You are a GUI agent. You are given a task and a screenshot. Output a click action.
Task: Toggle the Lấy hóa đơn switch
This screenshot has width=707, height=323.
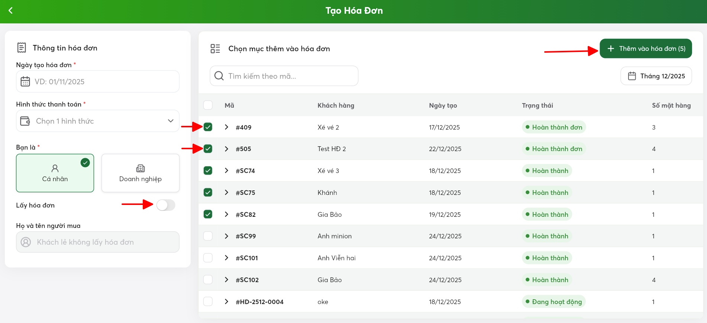[166, 205]
